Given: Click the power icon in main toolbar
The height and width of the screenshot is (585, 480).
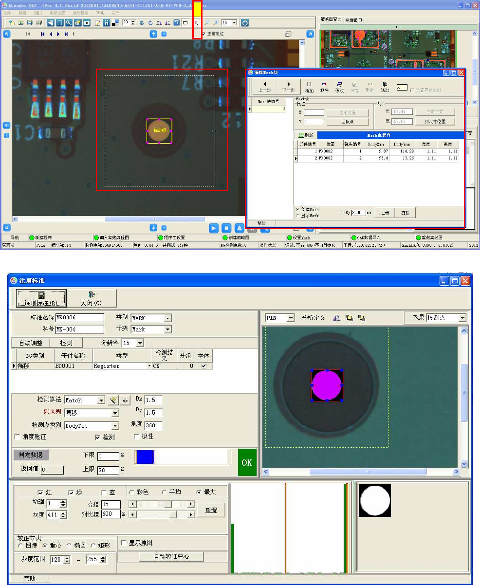Looking at the screenshot, I should tap(245, 23).
